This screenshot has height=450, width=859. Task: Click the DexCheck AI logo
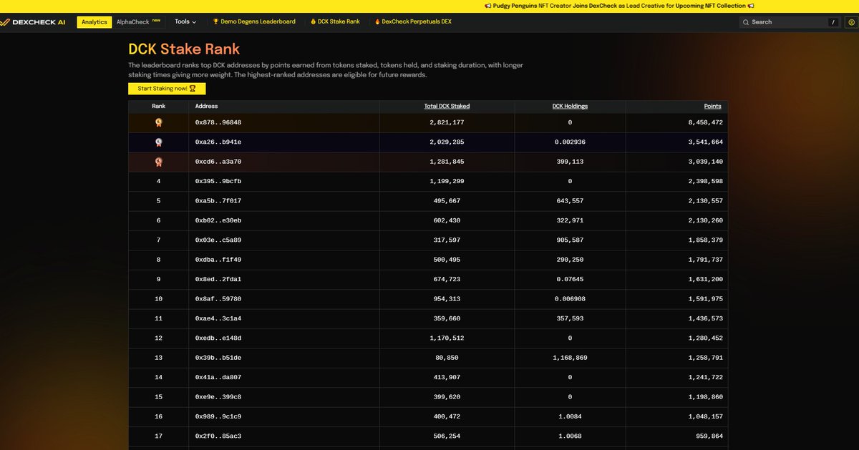[34, 21]
